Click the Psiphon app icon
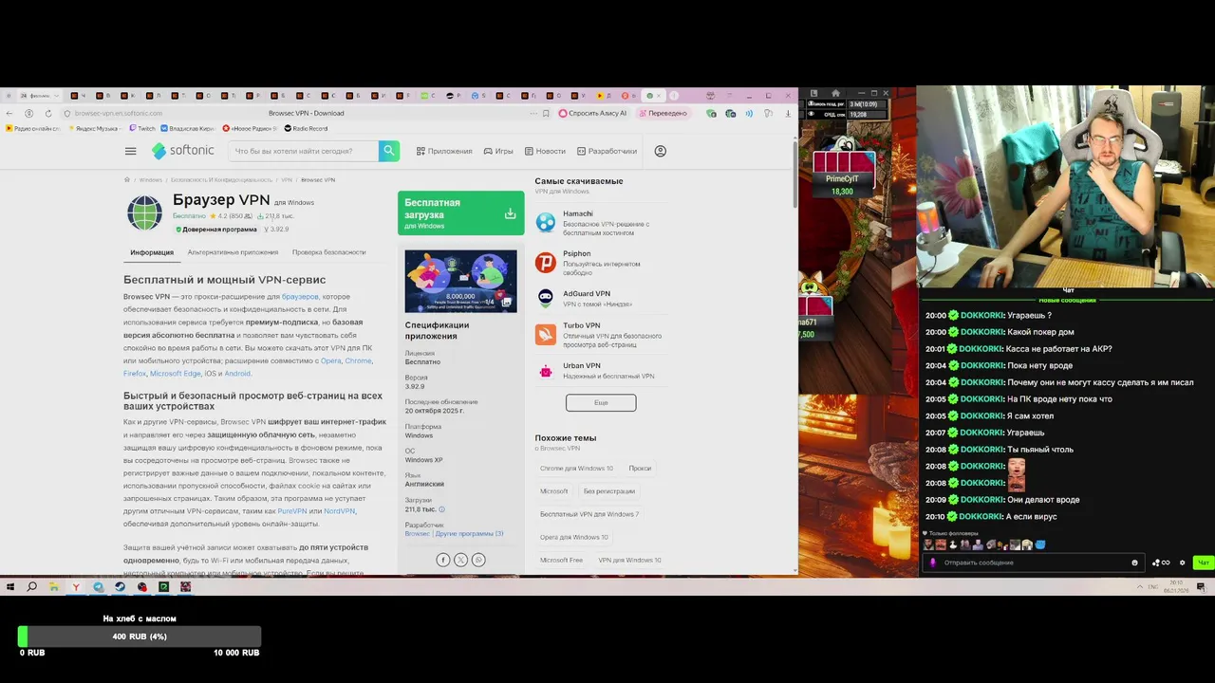Screen dimensions: 1215x683 tap(546, 263)
